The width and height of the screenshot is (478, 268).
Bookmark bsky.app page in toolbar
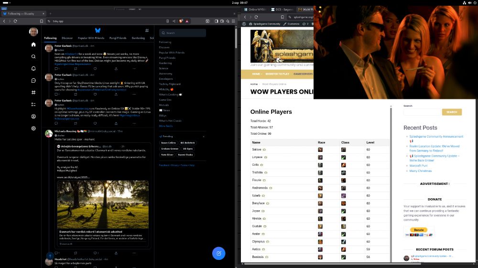[42, 21]
